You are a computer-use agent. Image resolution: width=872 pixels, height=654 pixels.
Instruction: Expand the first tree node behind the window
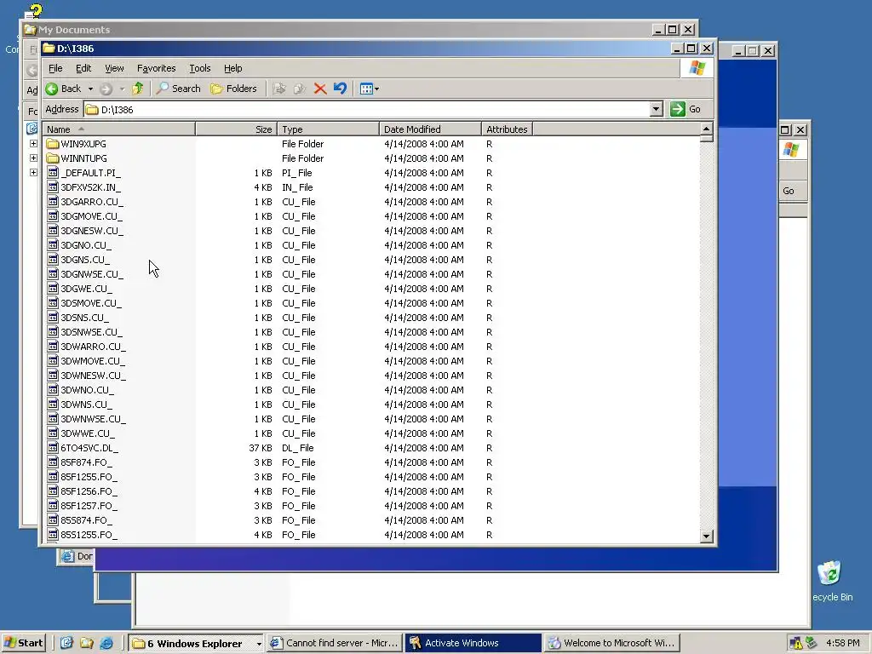pyautogui.click(x=33, y=143)
